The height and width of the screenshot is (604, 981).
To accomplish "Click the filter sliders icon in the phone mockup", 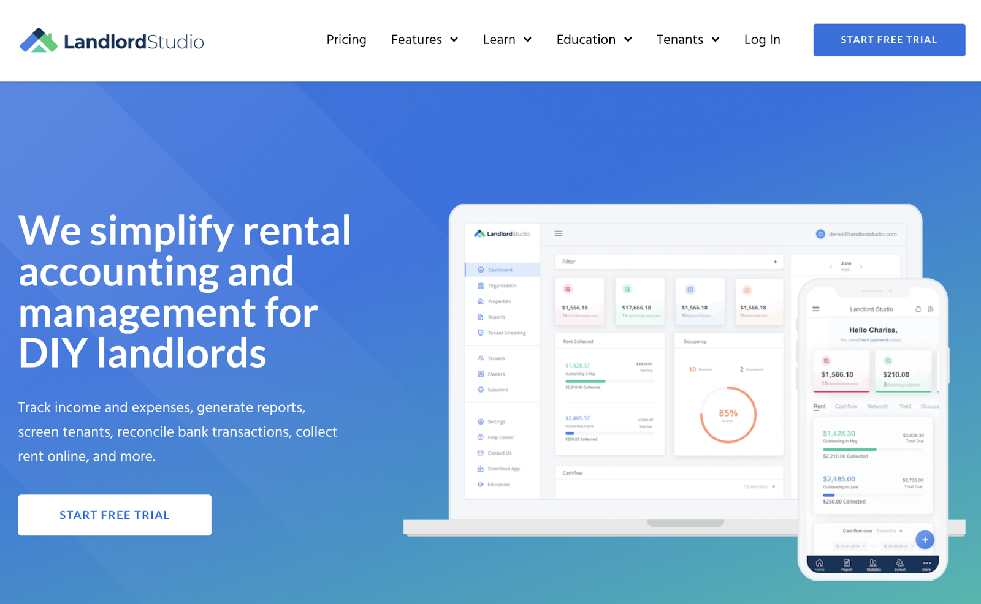I will 931,309.
